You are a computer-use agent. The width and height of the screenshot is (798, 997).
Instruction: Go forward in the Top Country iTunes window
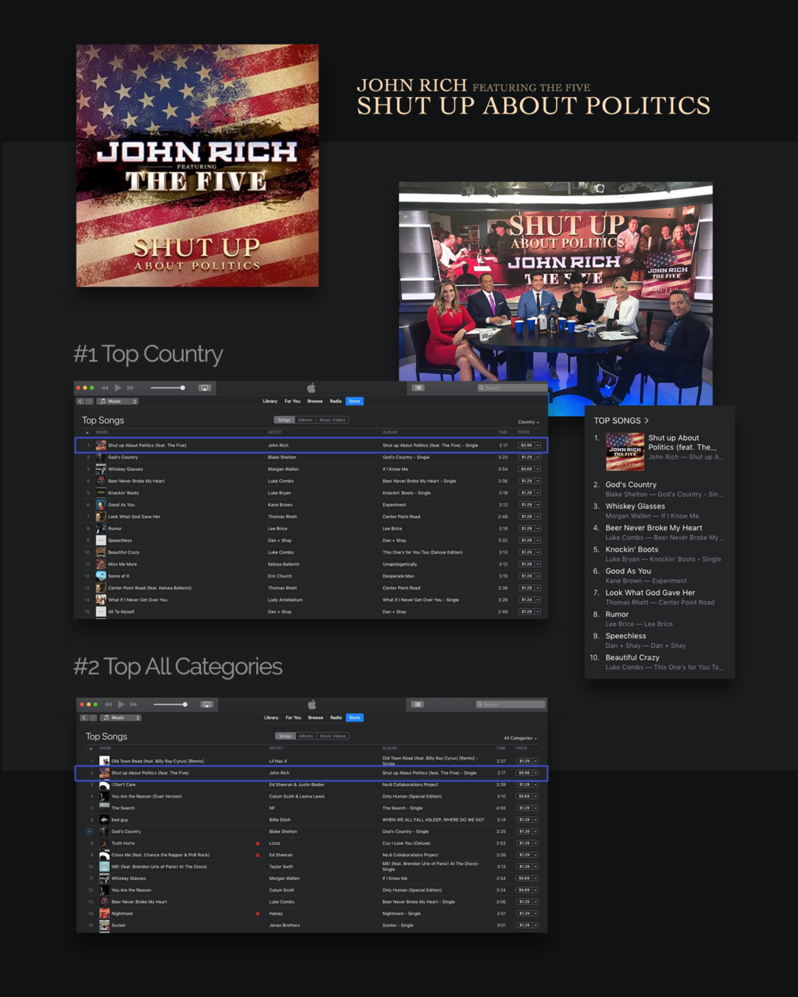[89, 401]
